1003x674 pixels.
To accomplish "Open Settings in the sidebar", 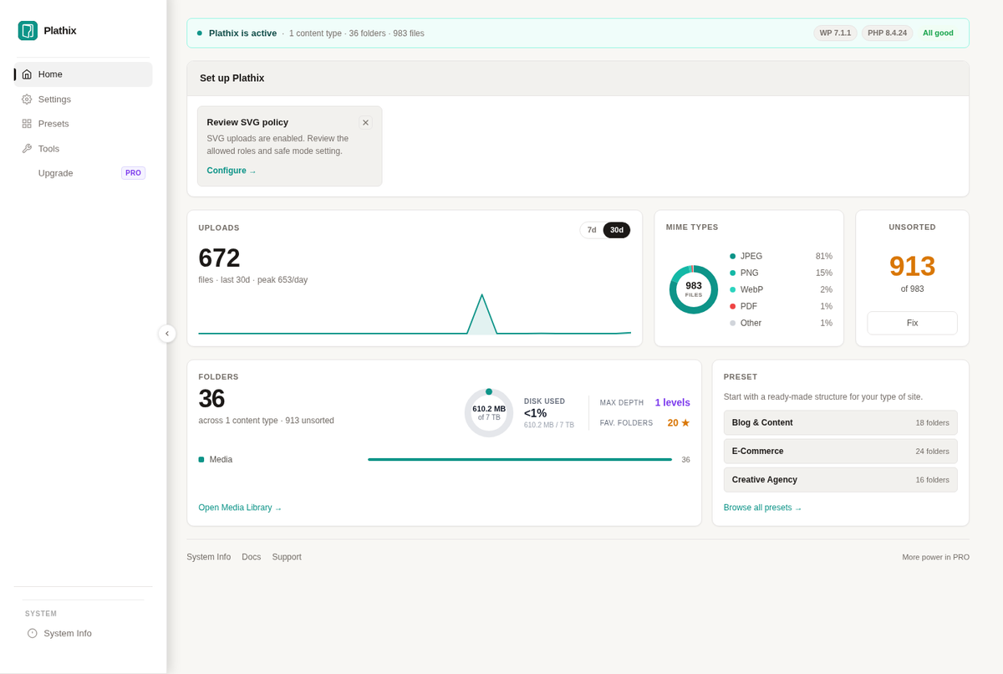I will (x=84, y=100).
